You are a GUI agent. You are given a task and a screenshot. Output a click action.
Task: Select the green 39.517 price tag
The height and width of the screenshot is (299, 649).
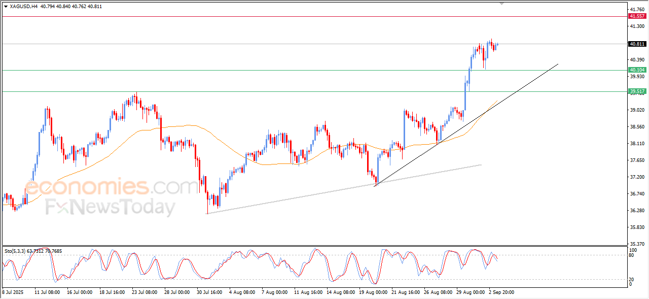coord(637,91)
